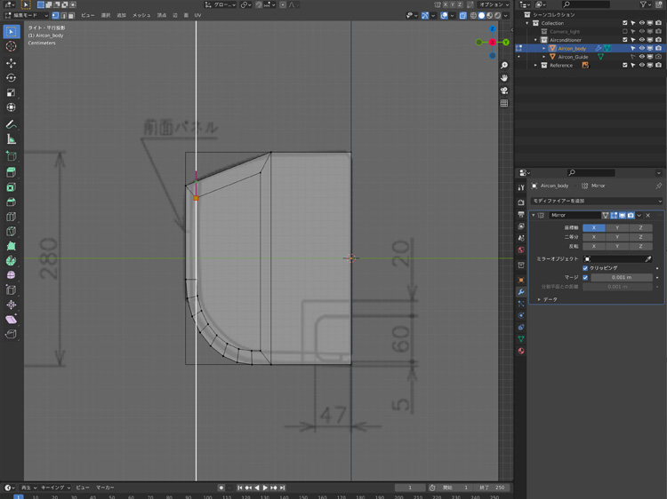The height and width of the screenshot is (499, 667).
Task: Jump to the timeline end frame button
Action: coord(283,487)
